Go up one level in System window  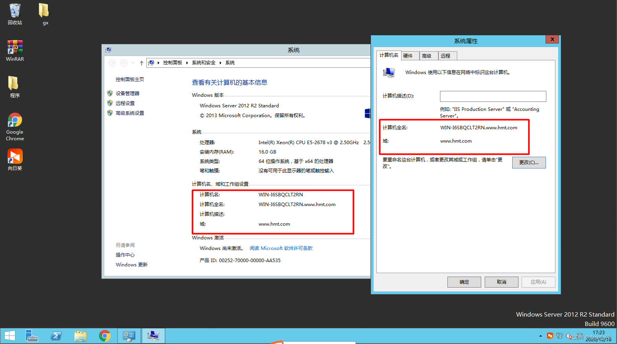tap(141, 63)
